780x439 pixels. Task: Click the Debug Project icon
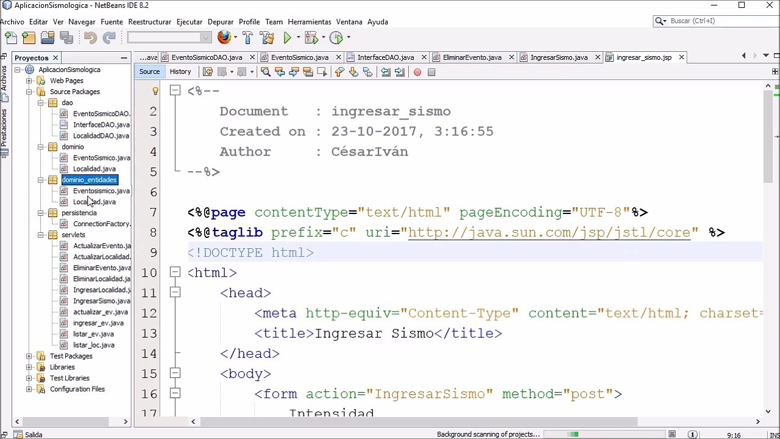coord(311,38)
